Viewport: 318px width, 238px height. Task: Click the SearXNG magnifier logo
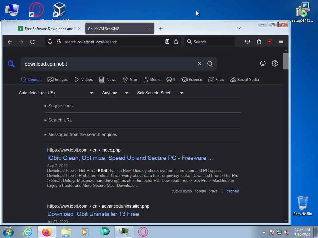tap(11, 64)
